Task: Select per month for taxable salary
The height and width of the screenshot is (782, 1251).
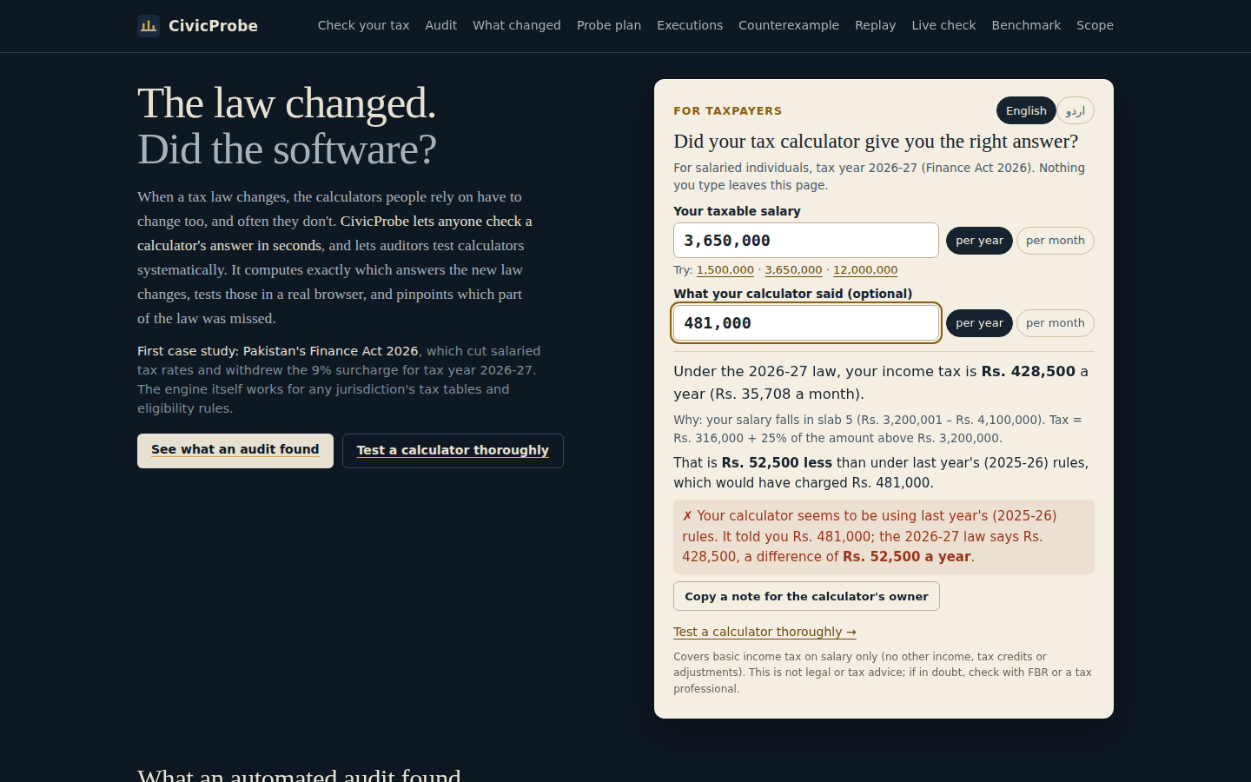Action: pos(1056,241)
